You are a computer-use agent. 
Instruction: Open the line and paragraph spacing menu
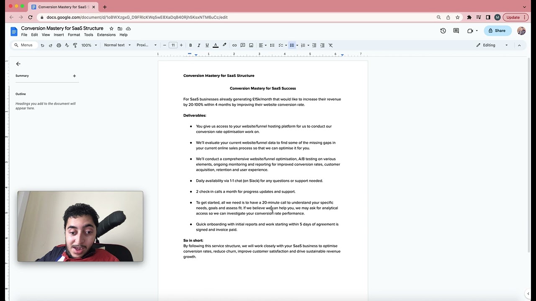click(x=272, y=45)
